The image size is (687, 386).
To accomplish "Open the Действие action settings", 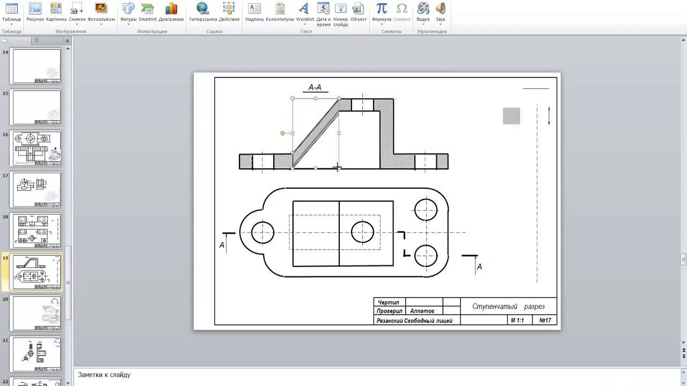I will pos(229,13).
